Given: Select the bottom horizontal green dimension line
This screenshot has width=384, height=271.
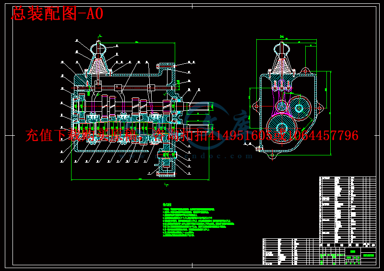Looking at the screenshot, I should click(140, 180).
